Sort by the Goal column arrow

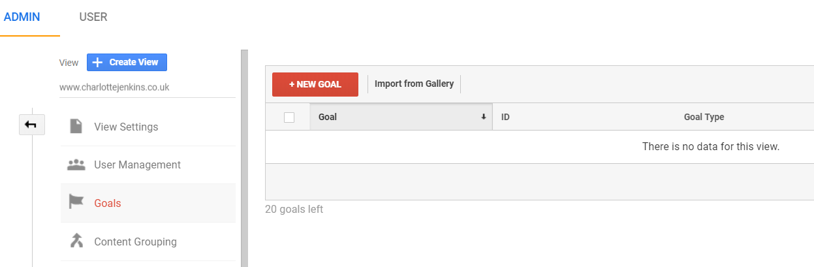click(x=484, y=117)
